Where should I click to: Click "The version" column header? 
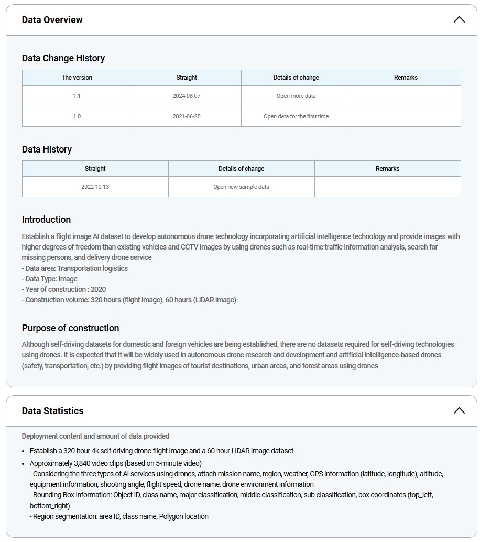77,78
